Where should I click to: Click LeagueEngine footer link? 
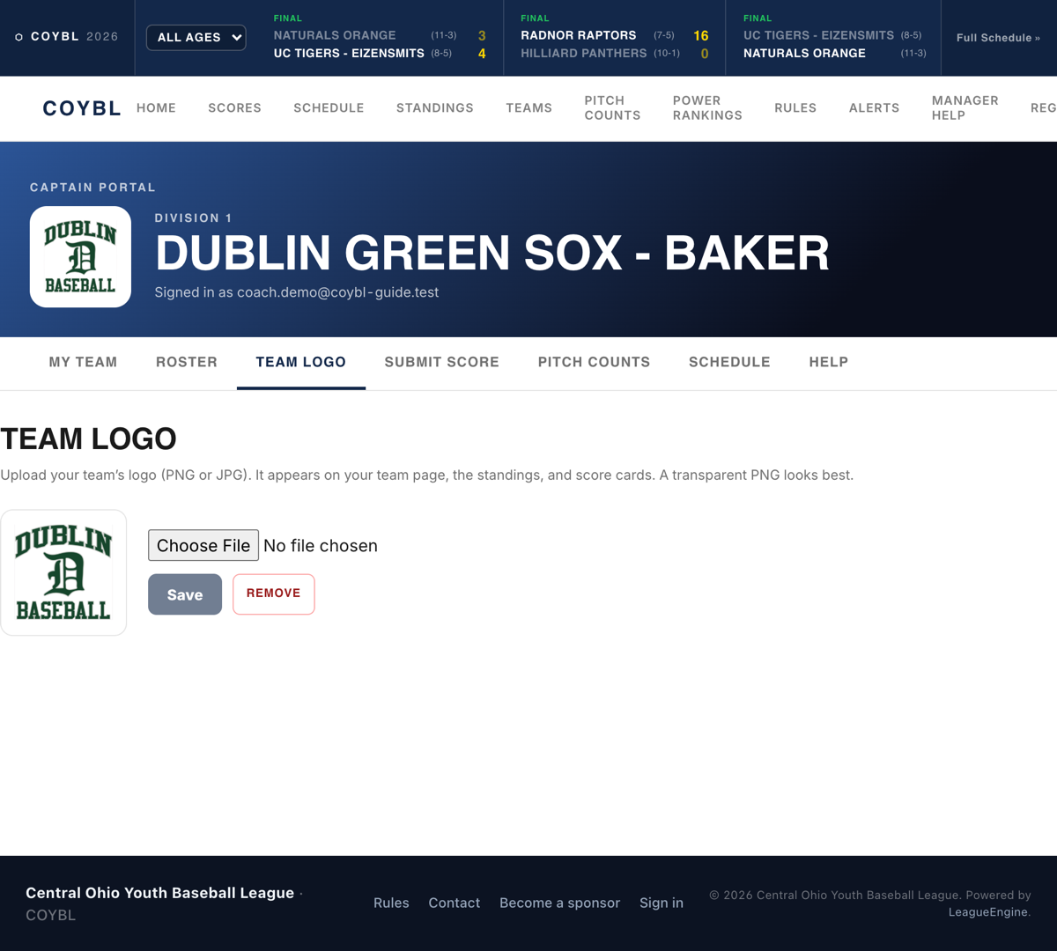tap(987, 912)
